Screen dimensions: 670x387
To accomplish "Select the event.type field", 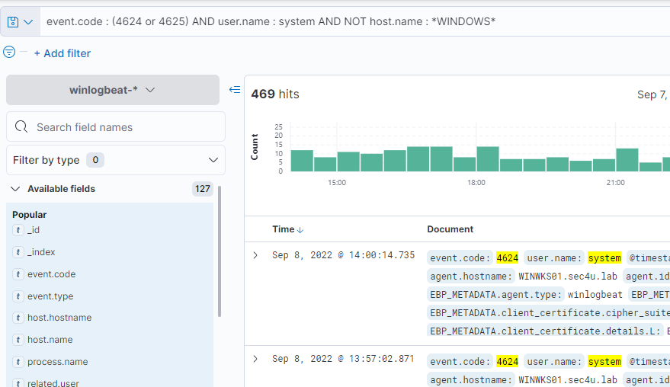I will (50, 296).
